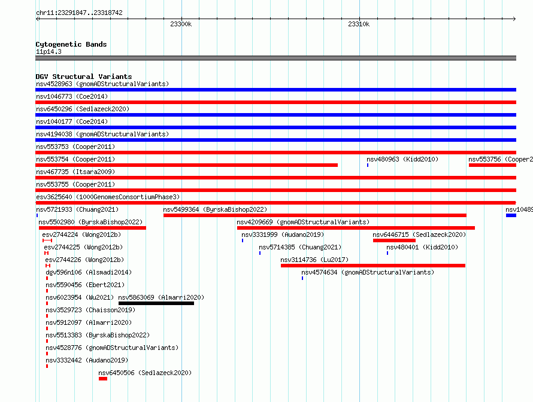Image resolution: width=533 pixels, height=402 pixels.
Task: Click the nsv4528776 gnomADStructuralVariants label
Action: [112, 348]
